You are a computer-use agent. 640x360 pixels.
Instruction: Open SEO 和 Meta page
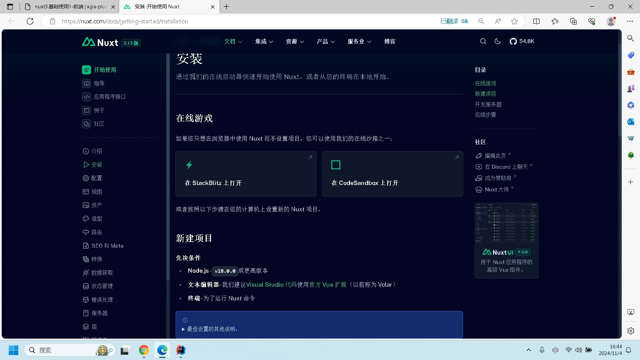(103, 246)
